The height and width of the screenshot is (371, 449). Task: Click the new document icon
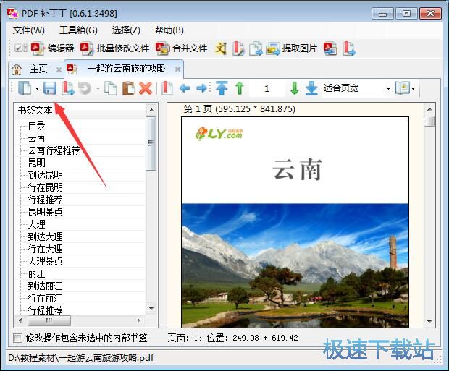(25, 88)
